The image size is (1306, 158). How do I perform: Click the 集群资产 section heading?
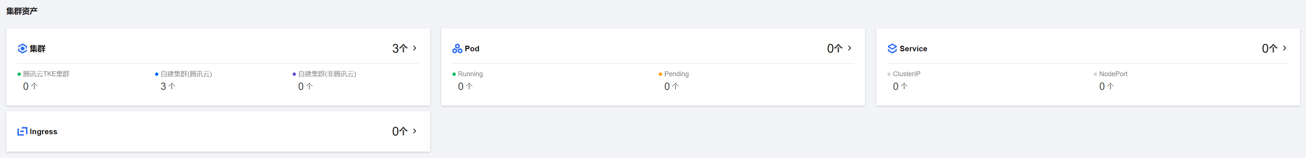tap(22, 11)
